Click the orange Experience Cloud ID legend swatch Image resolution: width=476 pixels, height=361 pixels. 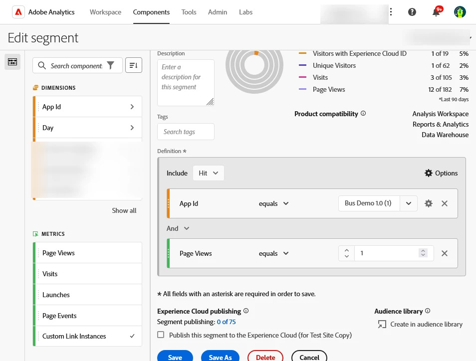coord(302,53)
